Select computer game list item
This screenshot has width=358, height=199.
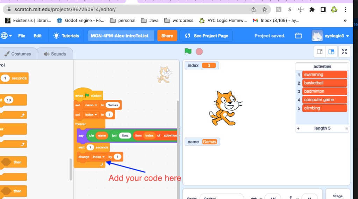coord(324,100)
